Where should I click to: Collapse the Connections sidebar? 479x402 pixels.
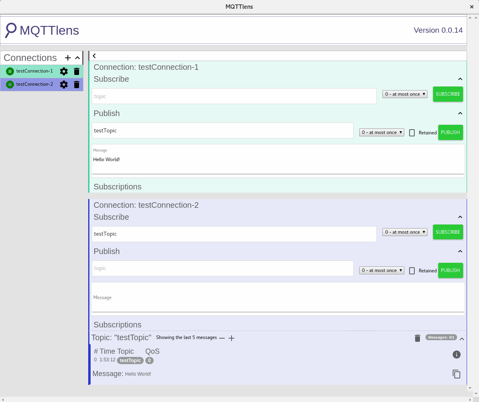77,58
